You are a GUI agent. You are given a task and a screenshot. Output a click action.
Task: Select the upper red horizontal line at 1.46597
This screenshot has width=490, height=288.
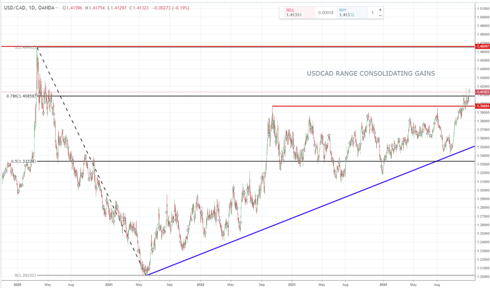click(239, 46)
